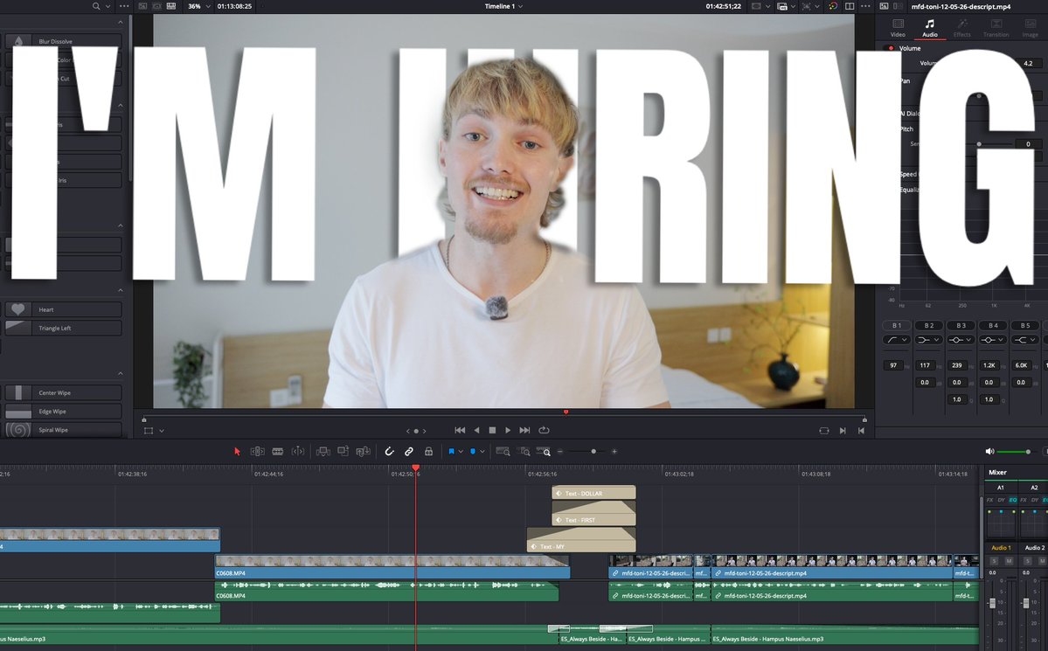The height and width of the screenshot is (651, 1048).
Task: Open the viewer transform overlay dropdown
Action: pos(162,431)
